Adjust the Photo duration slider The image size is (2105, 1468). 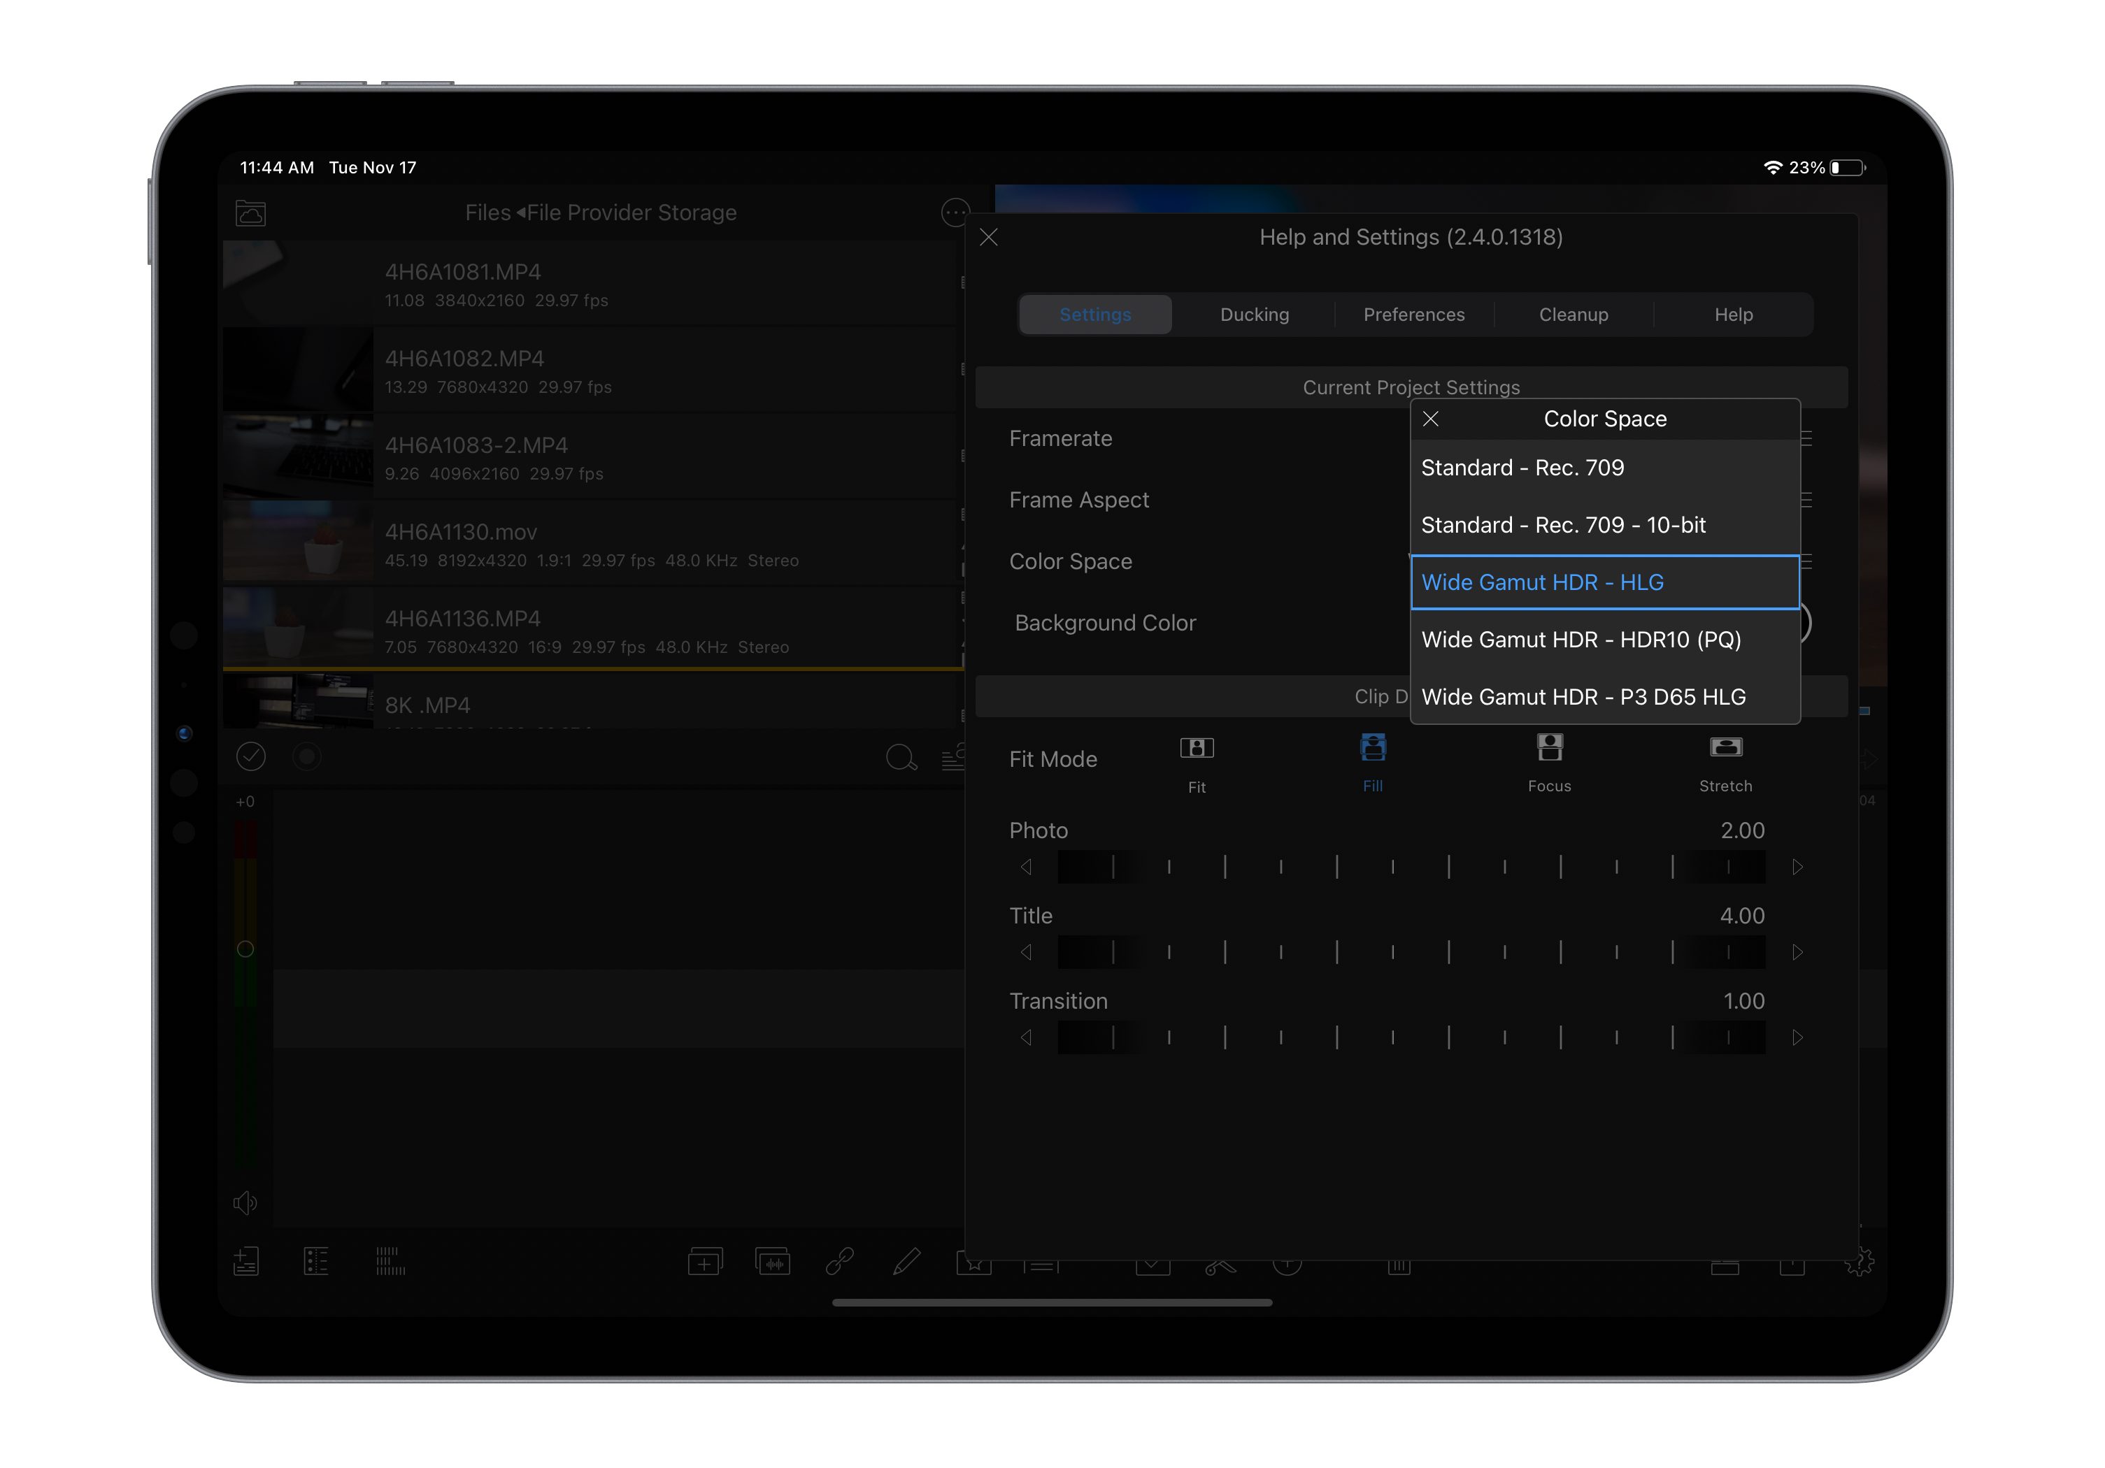coord(1411,867)
